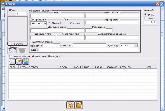165x111 pixels.
Task: Choose the Накоп. discount option
Action: click(145, 18)
